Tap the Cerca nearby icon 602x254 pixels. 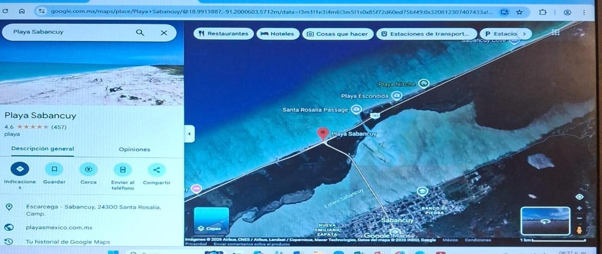point(88,169)
